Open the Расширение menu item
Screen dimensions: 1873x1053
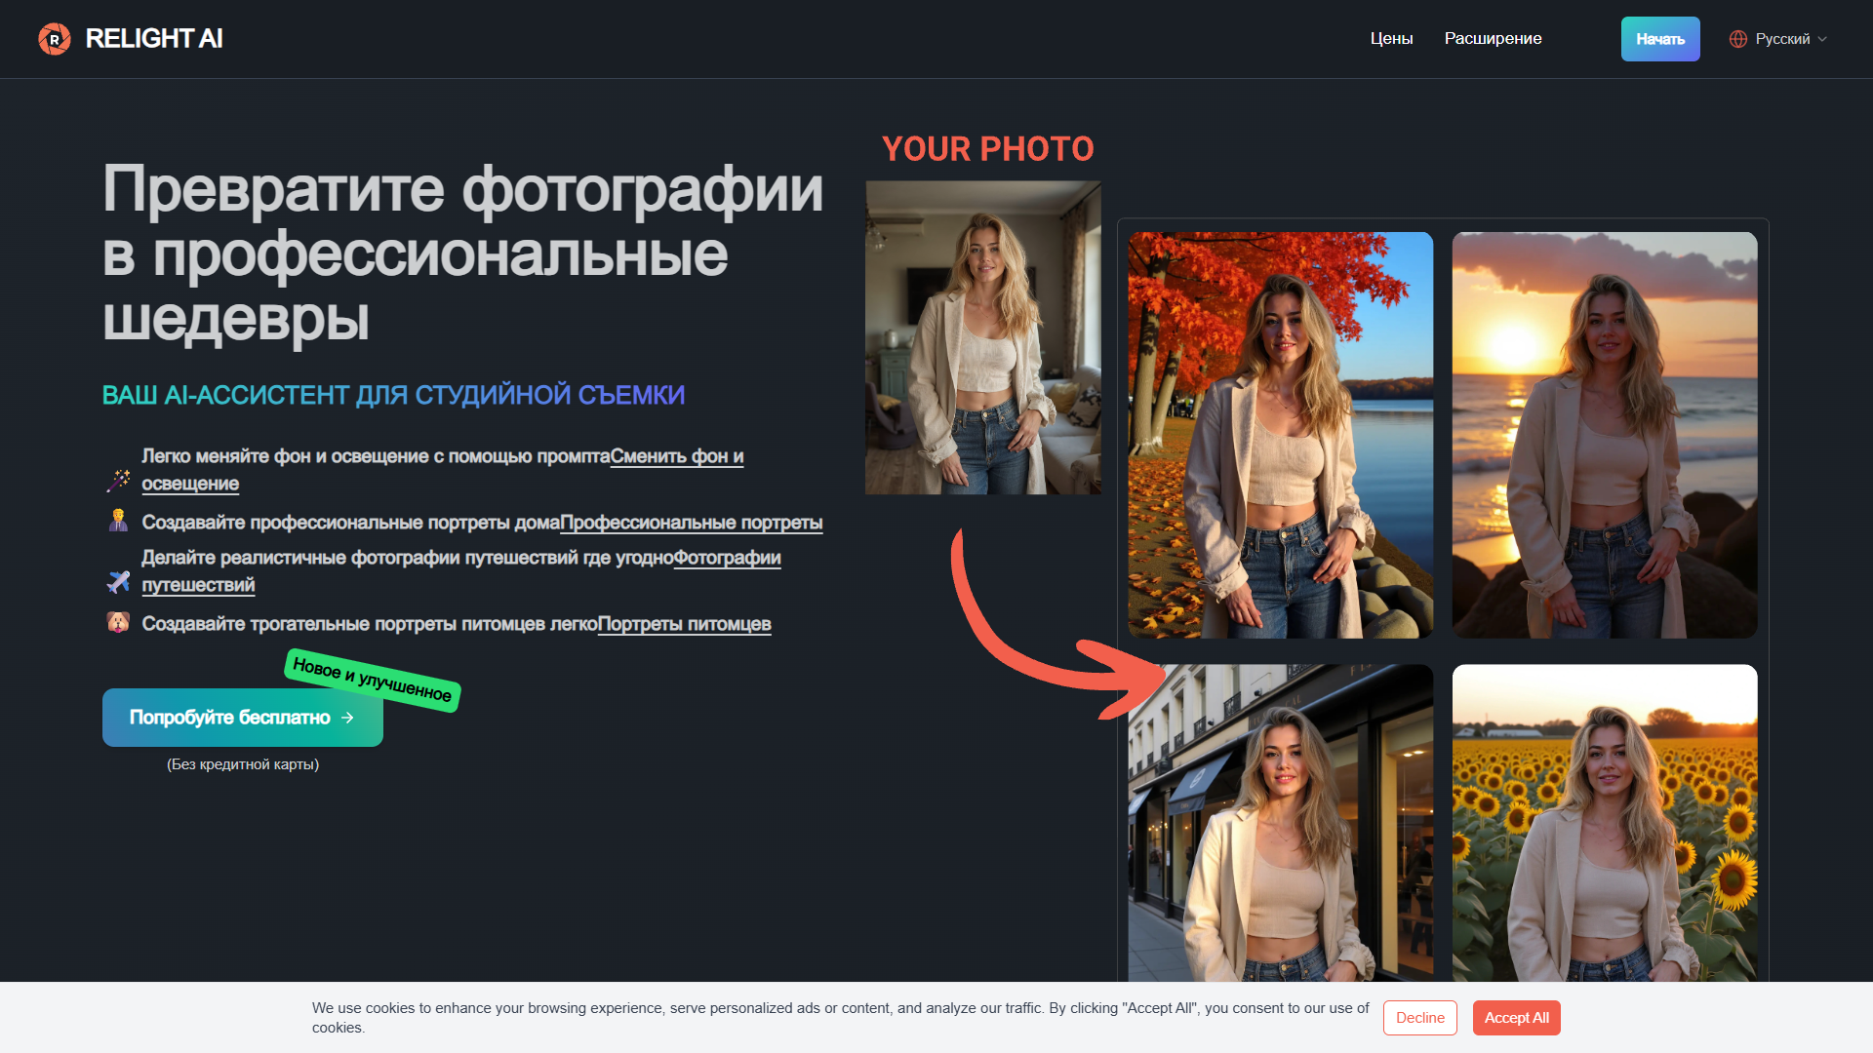click(1493, 39)
